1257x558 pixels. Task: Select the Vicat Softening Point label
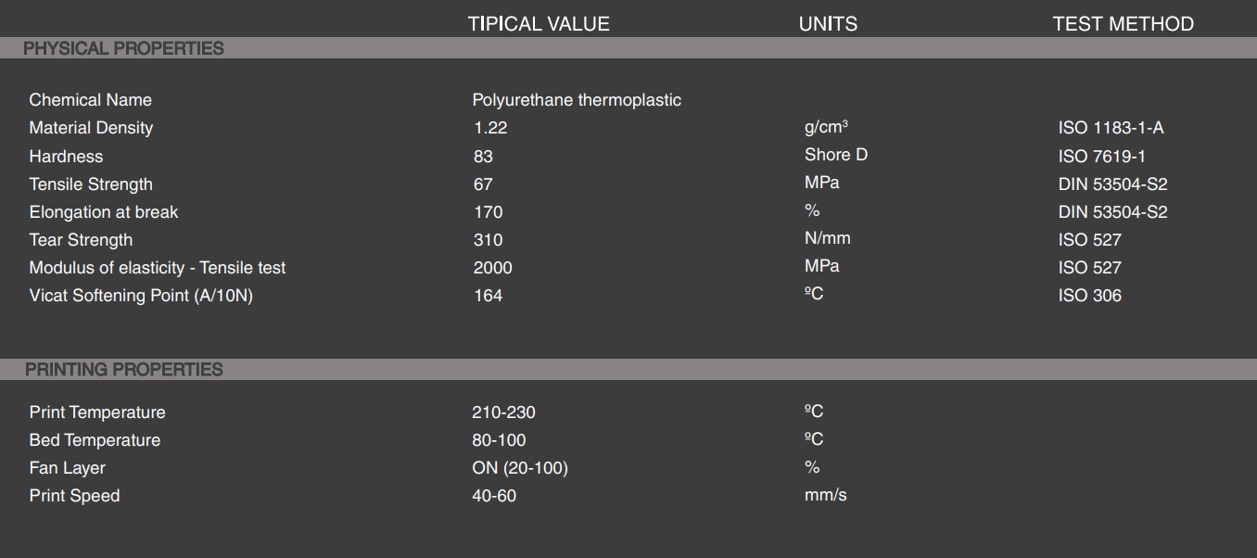140,296
